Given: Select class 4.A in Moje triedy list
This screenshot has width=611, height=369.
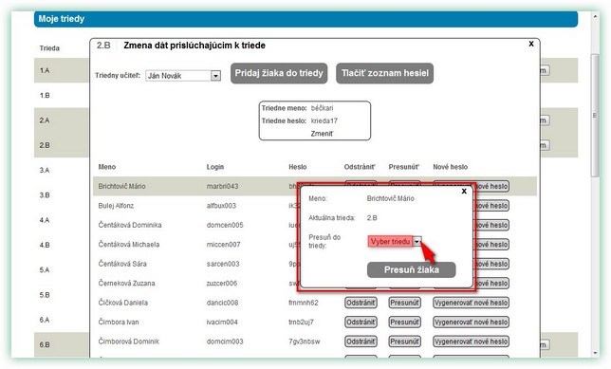Looking at the screenshot, I should [x=45, y=220].
